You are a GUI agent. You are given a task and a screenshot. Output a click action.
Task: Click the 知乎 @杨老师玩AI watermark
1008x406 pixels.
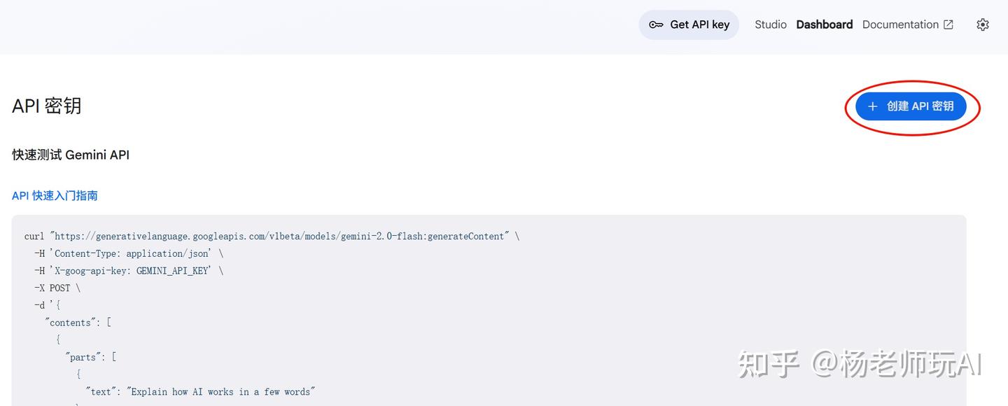[860, 365]
